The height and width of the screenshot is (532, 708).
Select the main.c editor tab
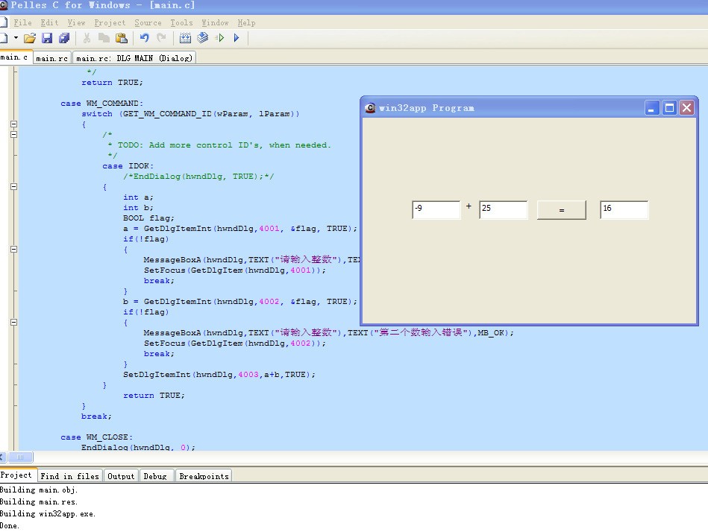(x=16, y=57)
